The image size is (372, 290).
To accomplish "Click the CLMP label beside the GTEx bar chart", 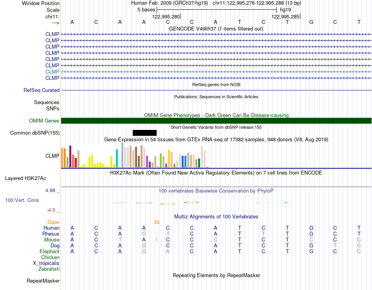I will [x=52, y=156].
